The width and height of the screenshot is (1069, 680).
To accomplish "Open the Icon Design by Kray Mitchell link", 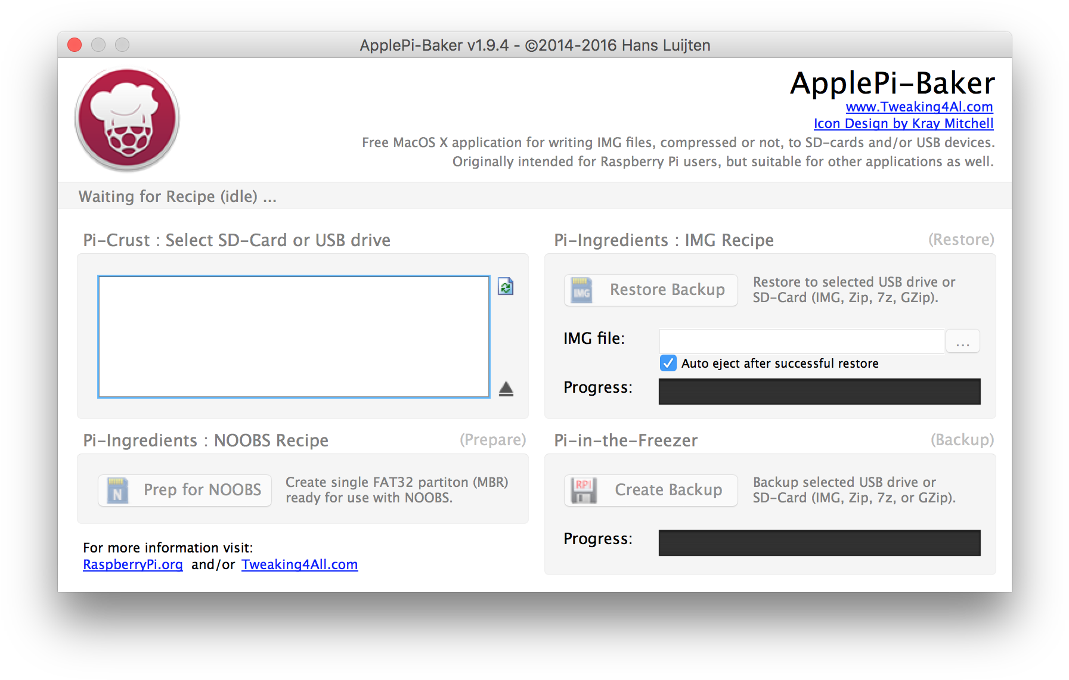I will pos(903,124).
